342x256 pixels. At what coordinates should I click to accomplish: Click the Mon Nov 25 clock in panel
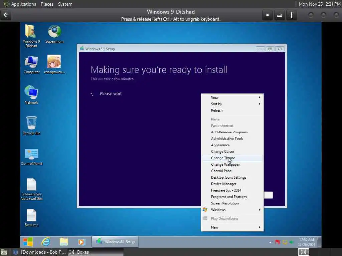point(320,4)
